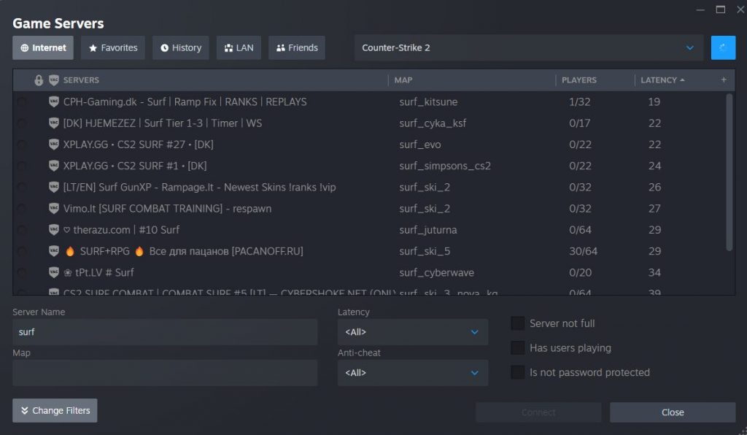Image resolution: width=747 pixels, height=435 pixels.
Task: Open the Counter-Strike 2 game dropdown
Action: click(x=528, y=48)
